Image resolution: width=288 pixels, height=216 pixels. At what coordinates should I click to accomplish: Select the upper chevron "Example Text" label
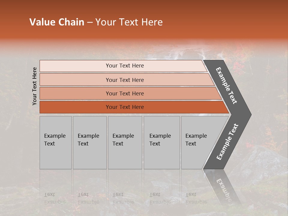point(226,85)
